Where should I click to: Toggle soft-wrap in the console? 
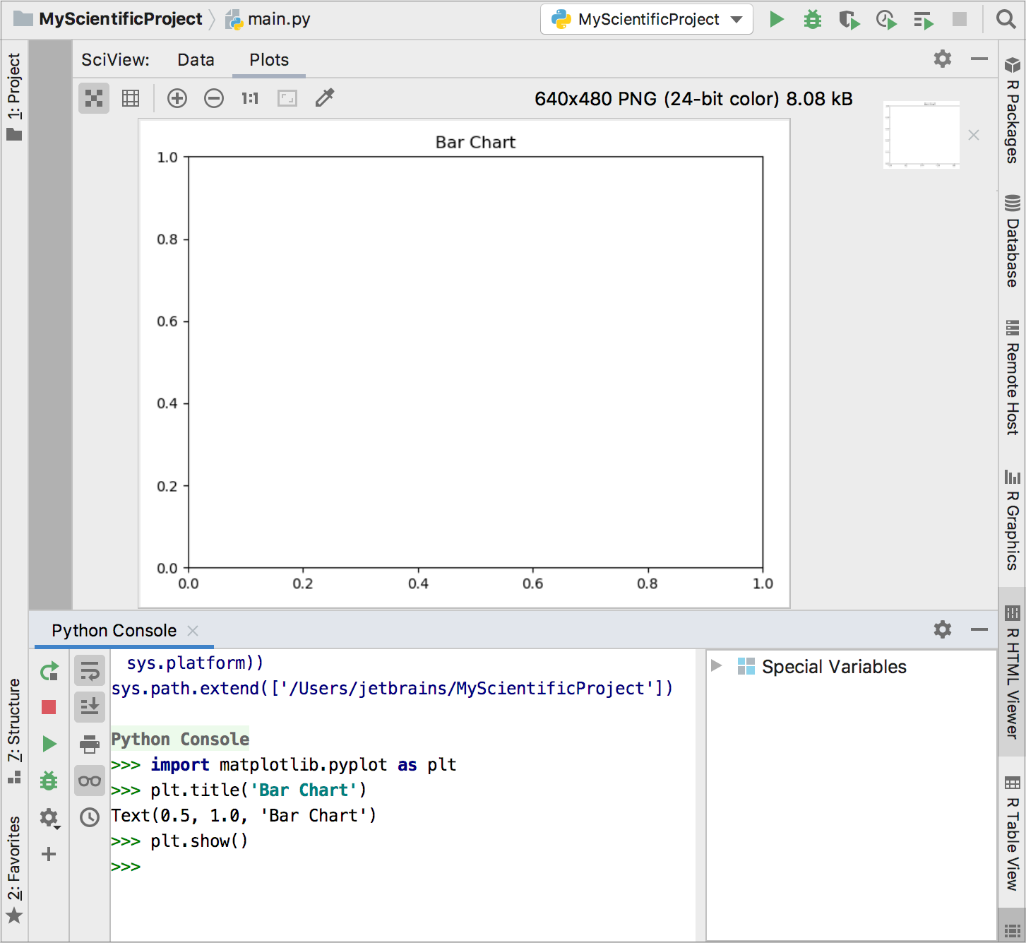(89, 671)
